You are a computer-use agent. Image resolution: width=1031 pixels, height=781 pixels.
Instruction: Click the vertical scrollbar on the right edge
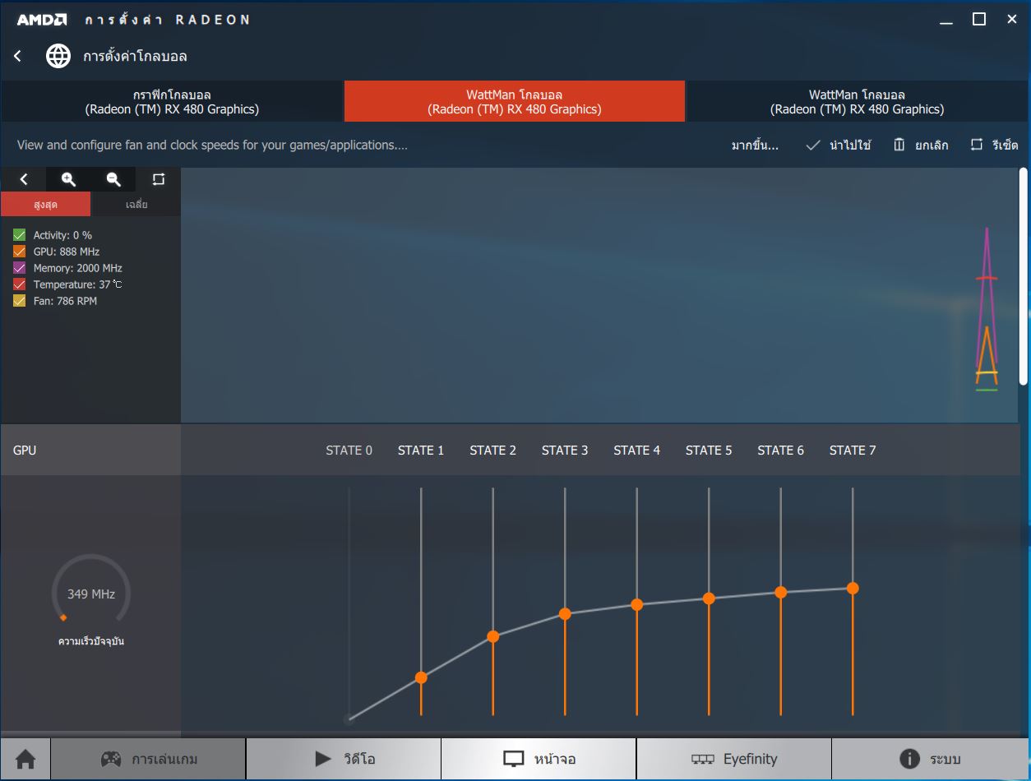click(x=1024, y=247)
